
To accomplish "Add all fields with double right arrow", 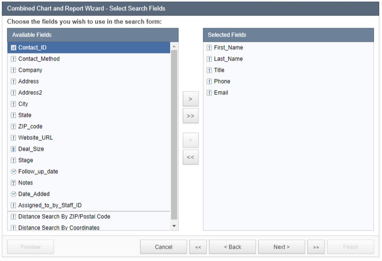I will (x=190, y=115).
